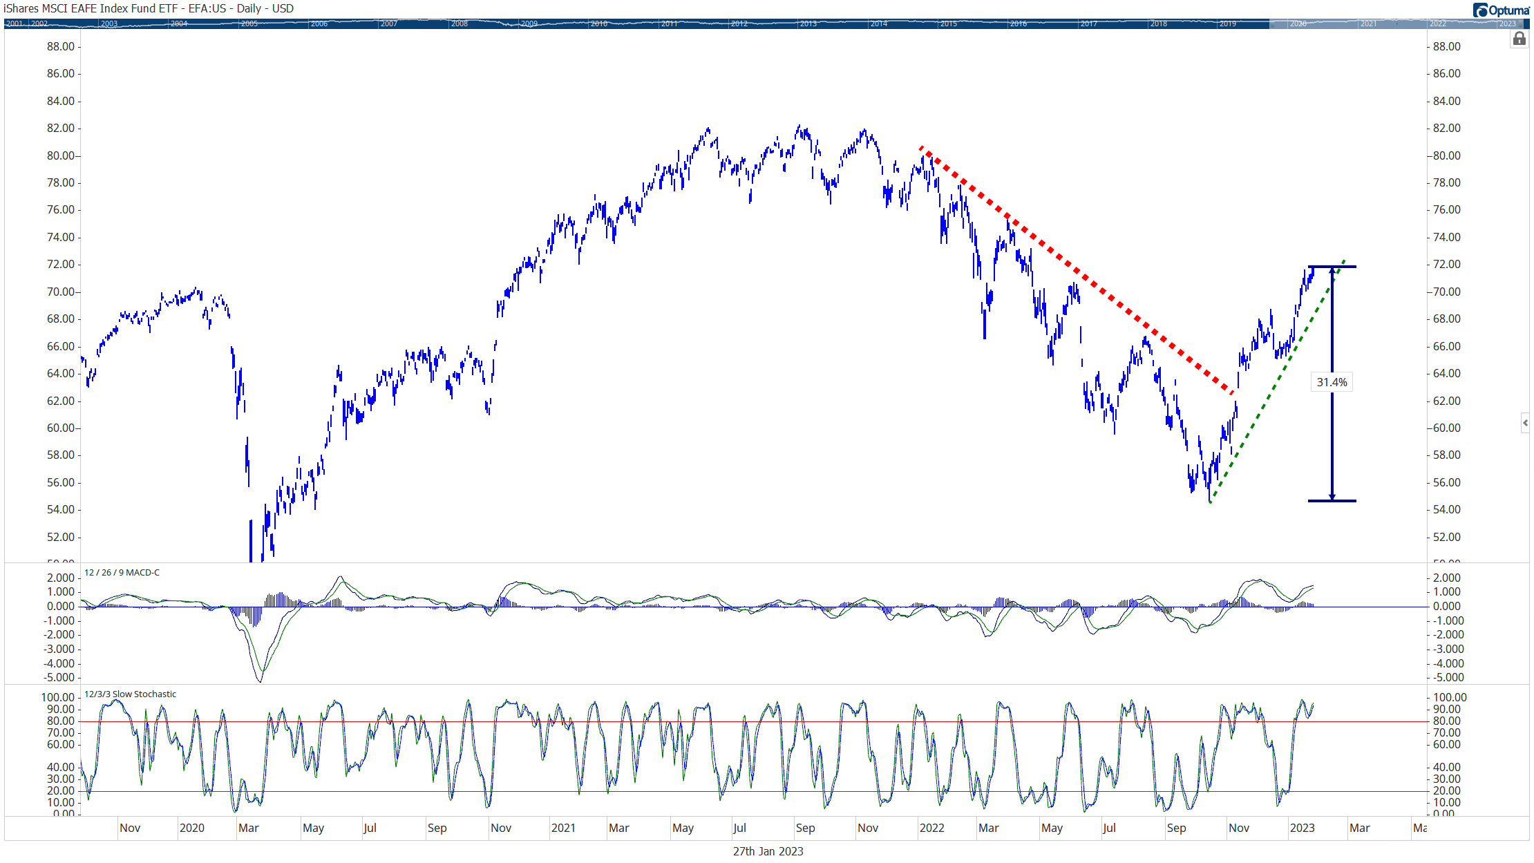
Task: Click the 2023 label on date axis
Action: (x=1302, y=828)
